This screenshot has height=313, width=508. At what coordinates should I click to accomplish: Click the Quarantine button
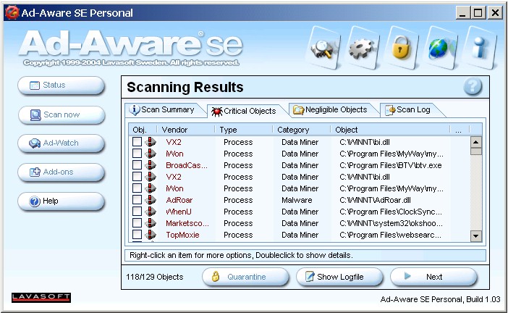[x=245, y=277]
